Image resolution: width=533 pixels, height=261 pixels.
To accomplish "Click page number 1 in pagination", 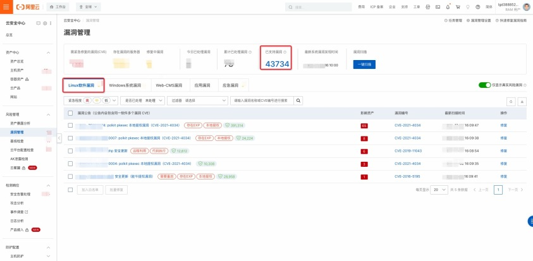I will [x=498, y=190].
